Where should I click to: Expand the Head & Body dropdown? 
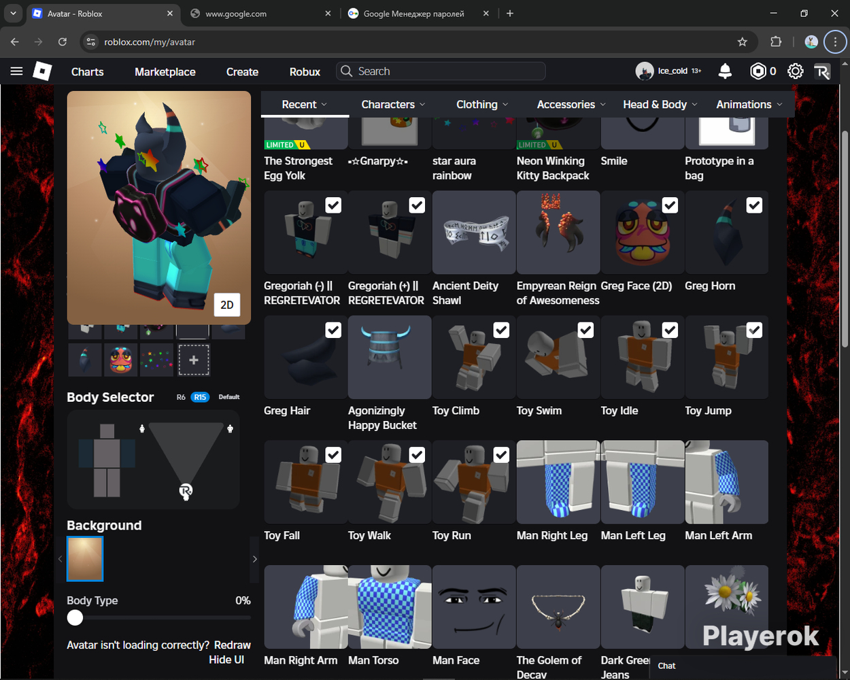click(660, 104)
